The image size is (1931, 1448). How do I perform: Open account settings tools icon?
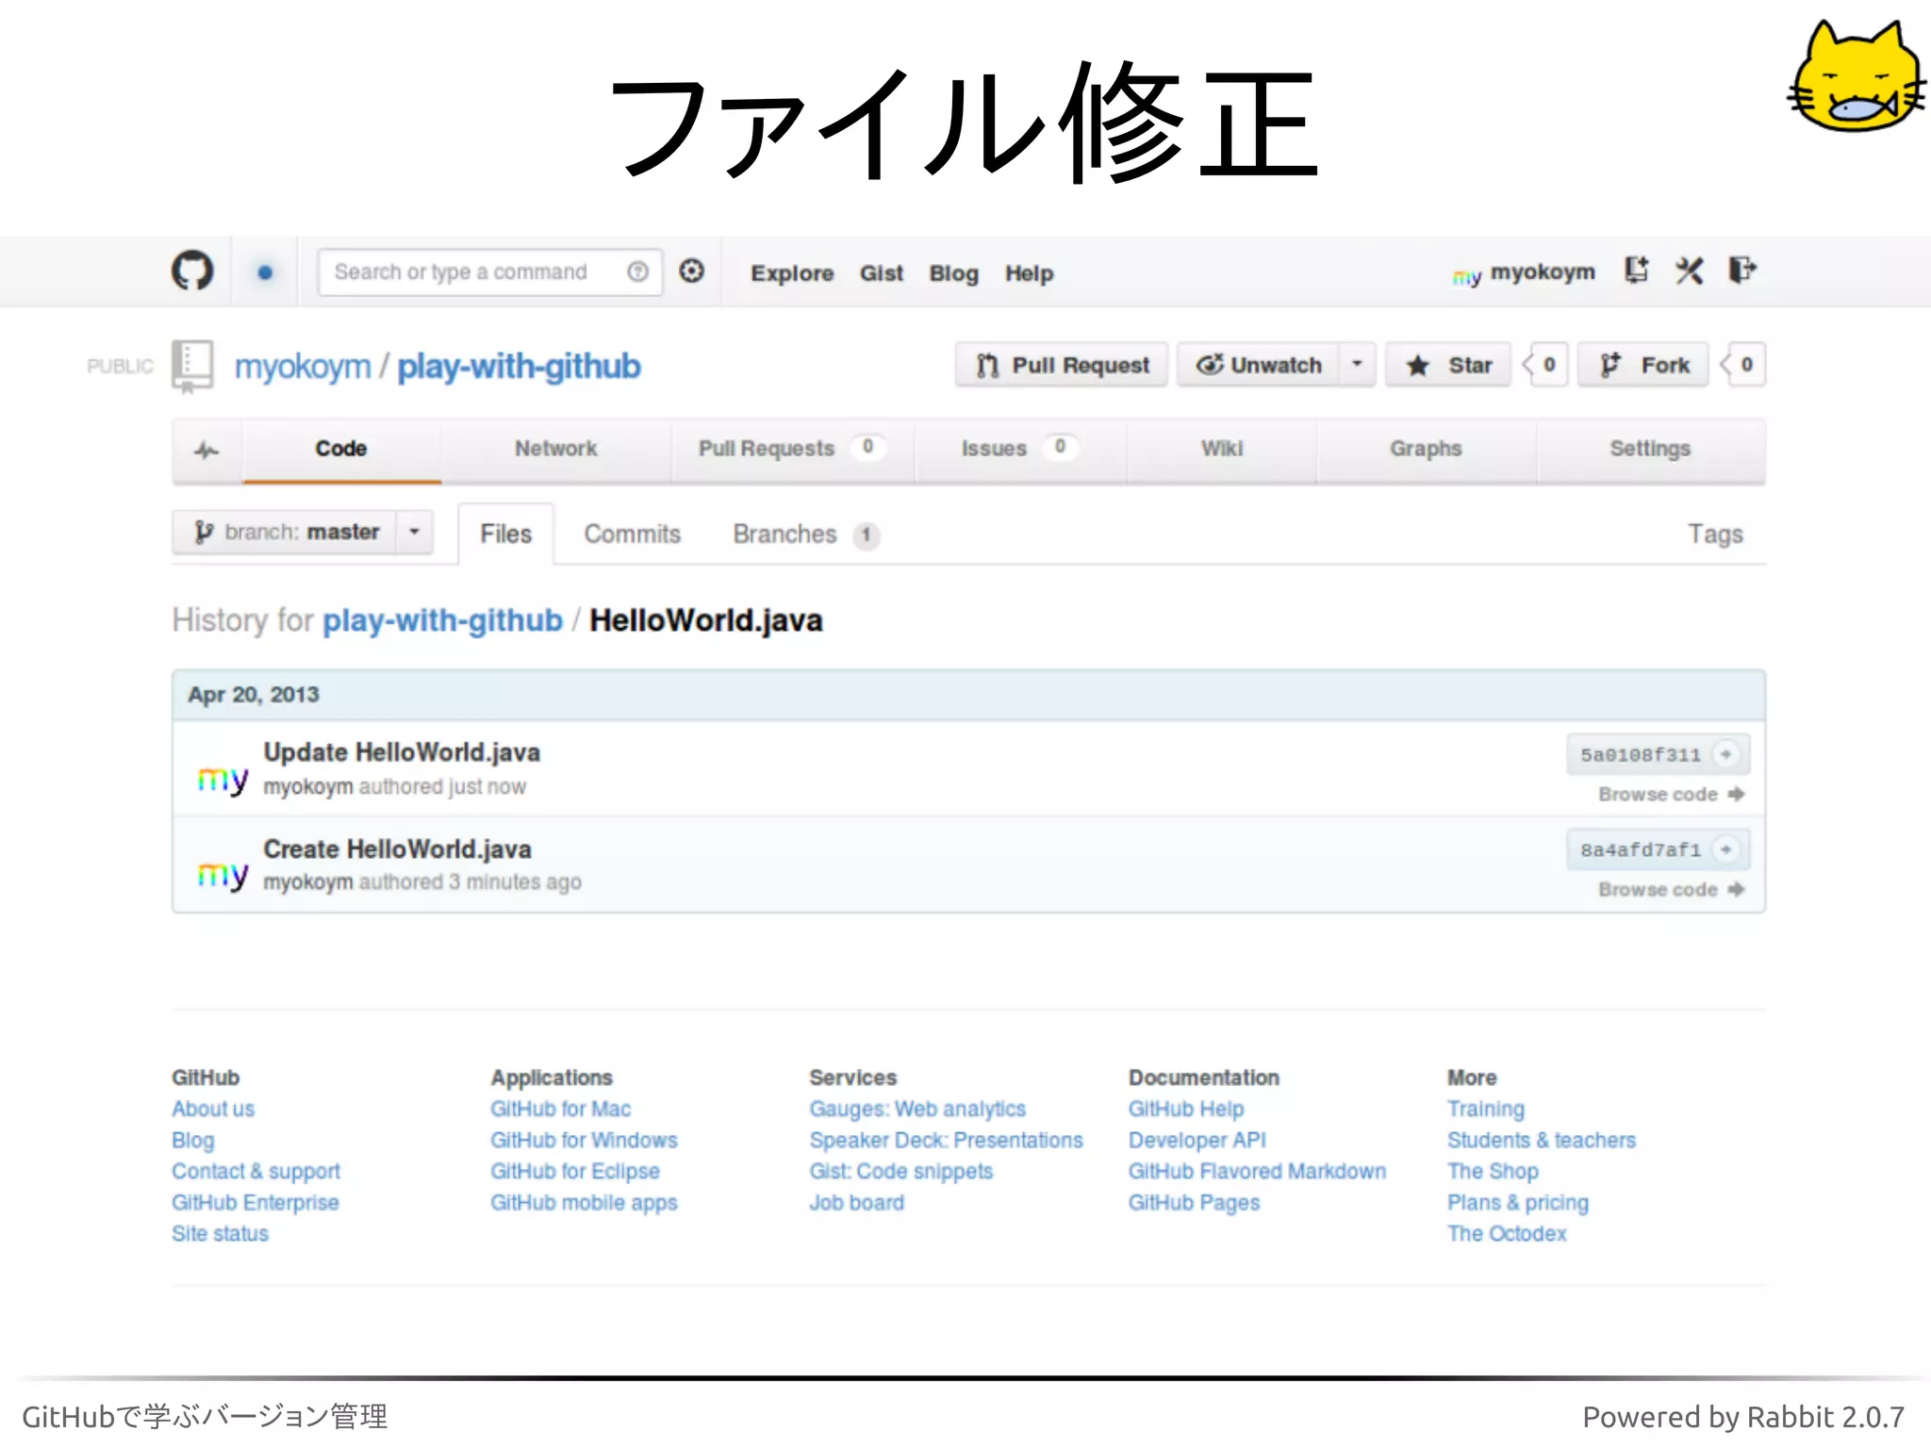[1689, 271]
